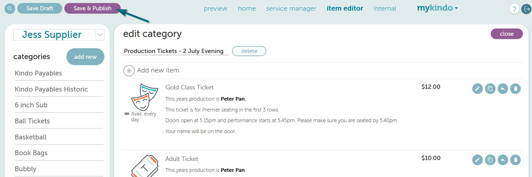Viewport: 532px width, 177px height.
Task: Delete the Adult Ticket item
Action: tap(516, 160)
